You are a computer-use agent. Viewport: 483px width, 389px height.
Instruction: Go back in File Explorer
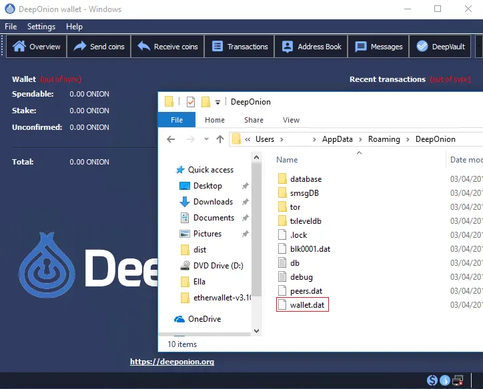[x=171, y=139]
